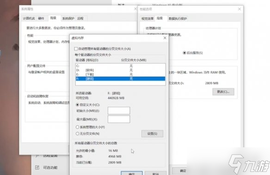Open 数据执行保护 tab in 性能选项

tap(178, 18)
